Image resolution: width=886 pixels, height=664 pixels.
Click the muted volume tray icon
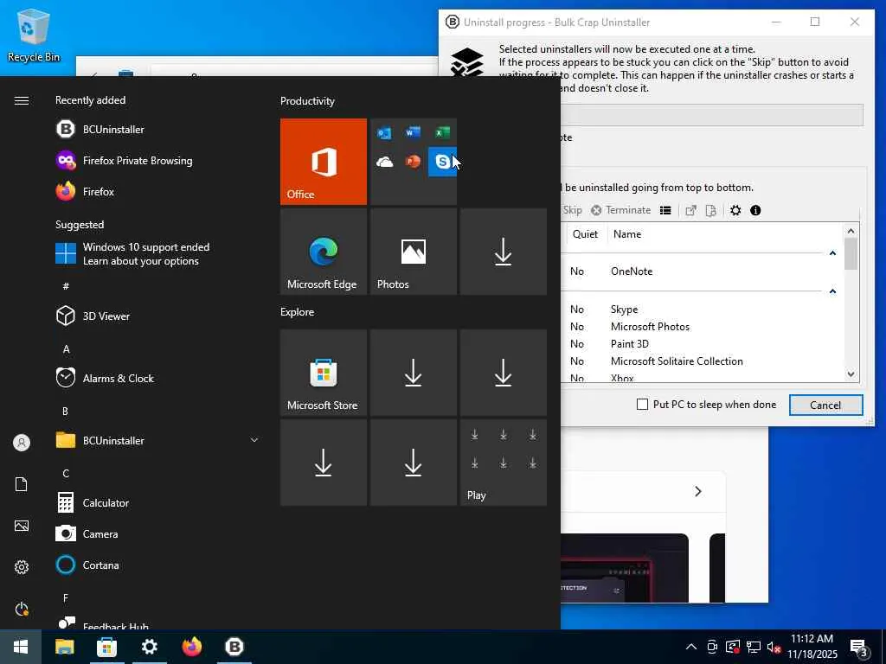coord(774,647)
